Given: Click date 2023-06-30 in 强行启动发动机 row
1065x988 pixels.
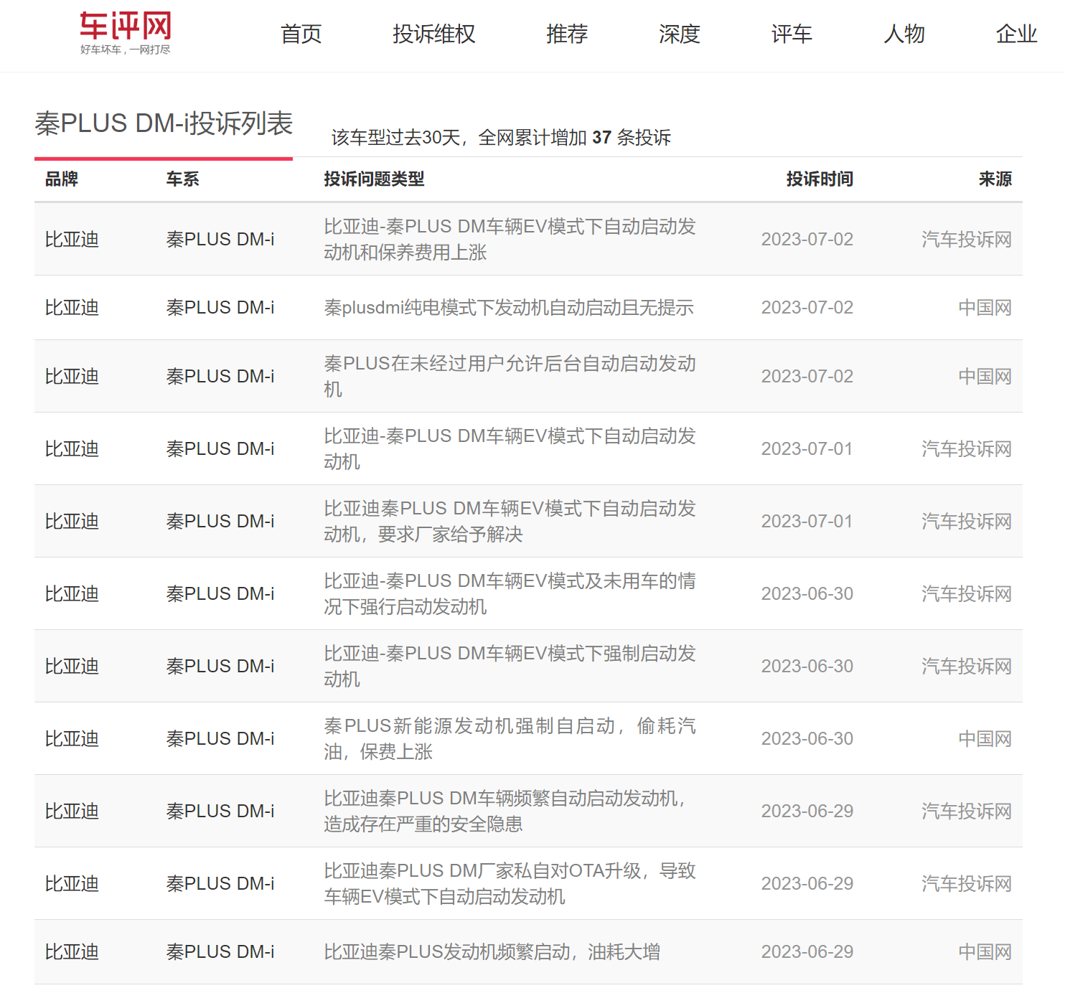Looking at the screenshot, I should 807,593.
